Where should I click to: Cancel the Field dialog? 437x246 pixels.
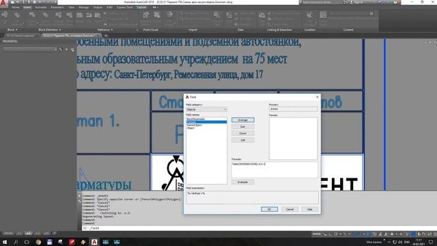(x=290, y=209)
